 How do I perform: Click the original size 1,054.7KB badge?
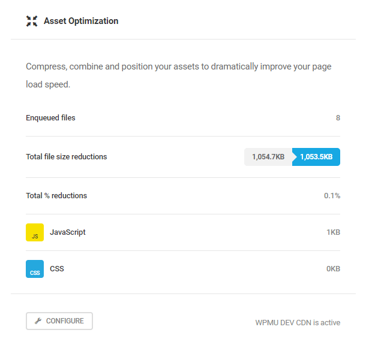click(268, 157)
